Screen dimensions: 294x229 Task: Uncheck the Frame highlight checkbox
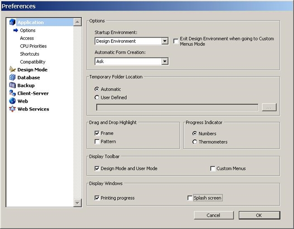[97, 133]
